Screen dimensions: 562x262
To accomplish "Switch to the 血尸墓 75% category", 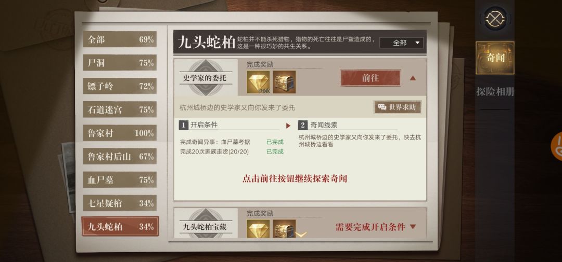I will 120,180.
